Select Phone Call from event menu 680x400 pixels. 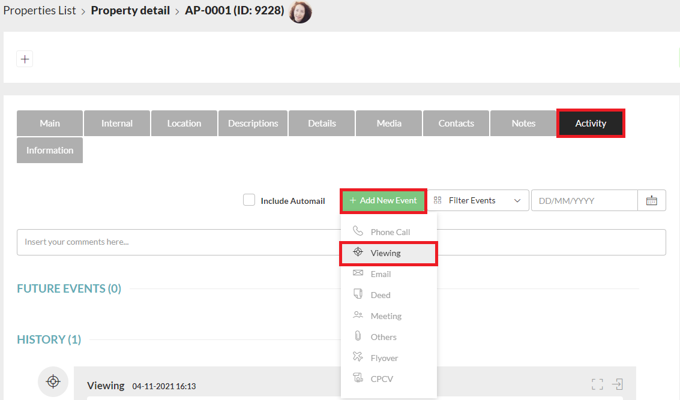(x=390, y=232)
